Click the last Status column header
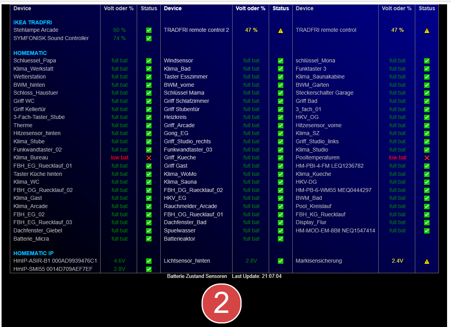This screenshot has height=327, width=451. point(427,8)
